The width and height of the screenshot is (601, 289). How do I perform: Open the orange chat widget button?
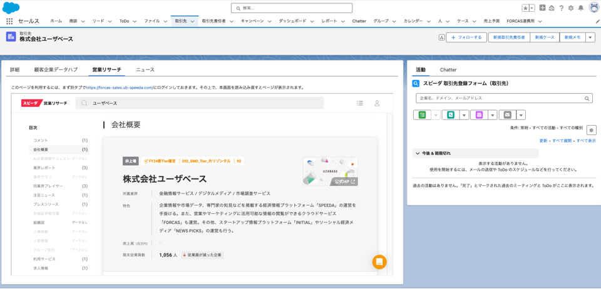379,262
